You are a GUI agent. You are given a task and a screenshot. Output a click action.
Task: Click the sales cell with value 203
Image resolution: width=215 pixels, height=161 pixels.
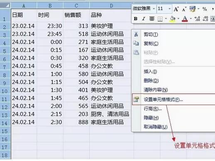(x=76, y=114)
